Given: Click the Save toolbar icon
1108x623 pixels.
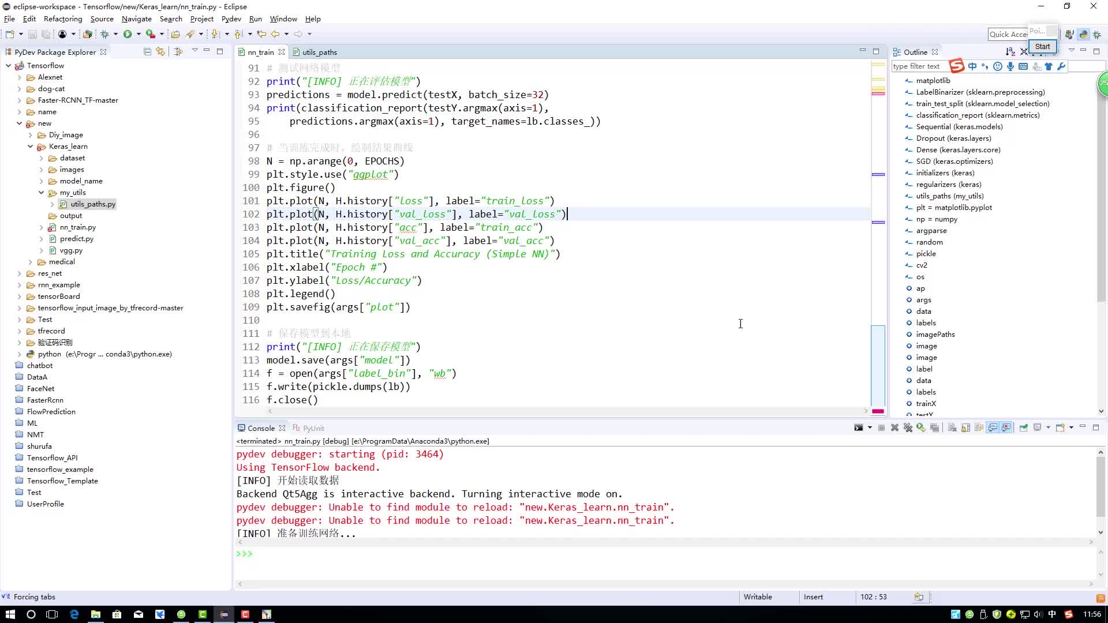Looking at the screenshot, I should [32, 35].
